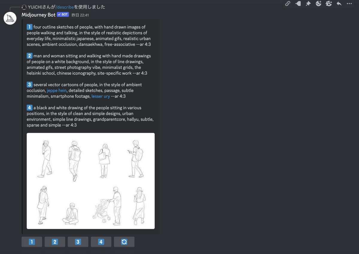
Task: Open the jeppe hein link
Action: (57, 91)
